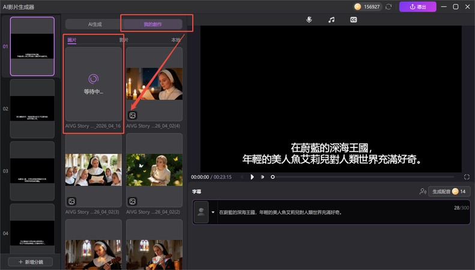Select storyboard scene 01 thumbnail
The height and width of the screenshot is (270, 475).
point(32,46)
